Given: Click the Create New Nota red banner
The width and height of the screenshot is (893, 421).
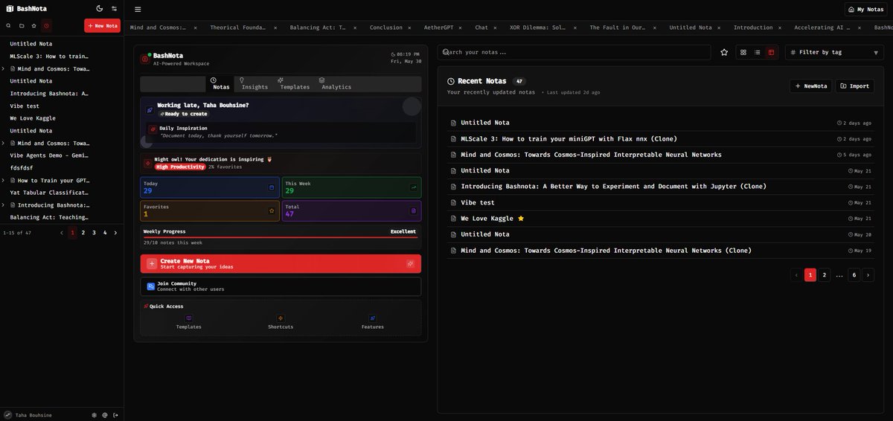Looking at the screenshot, I should [x=281, y=263].
